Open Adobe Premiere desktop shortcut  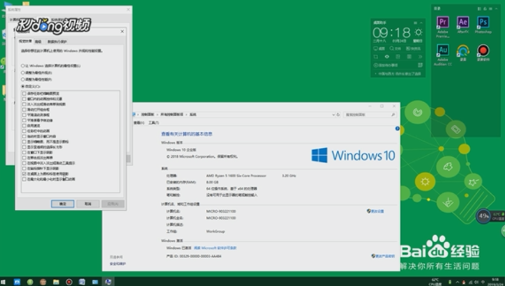pos(443,26)
